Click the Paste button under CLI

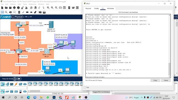(166, 80)
